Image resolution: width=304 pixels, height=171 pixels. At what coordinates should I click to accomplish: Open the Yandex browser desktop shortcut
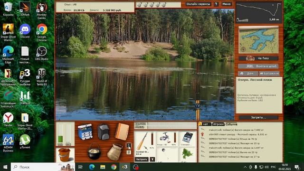pyautogui.click(x=8, y=119)
